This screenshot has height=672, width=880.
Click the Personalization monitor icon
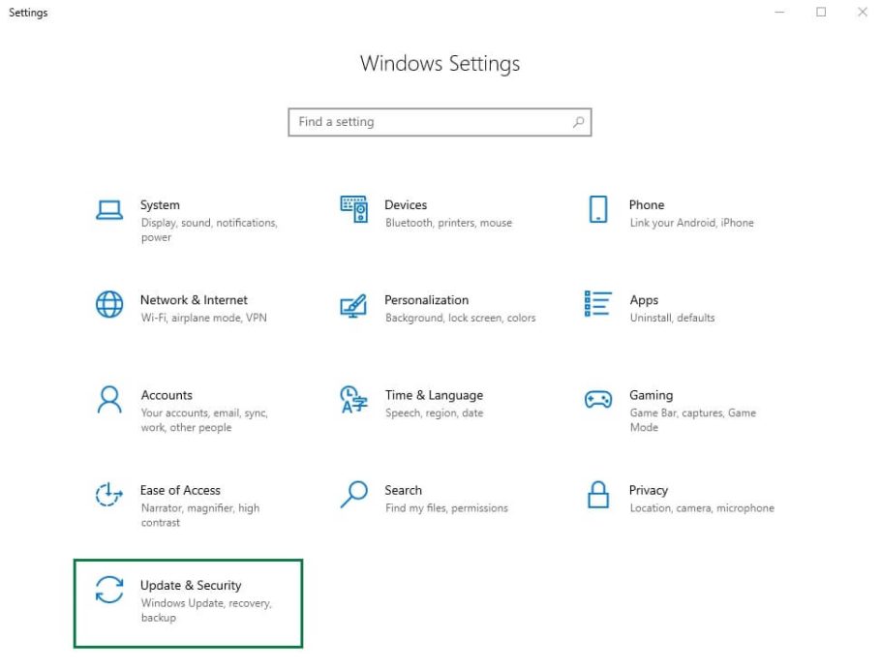point(353,306)
